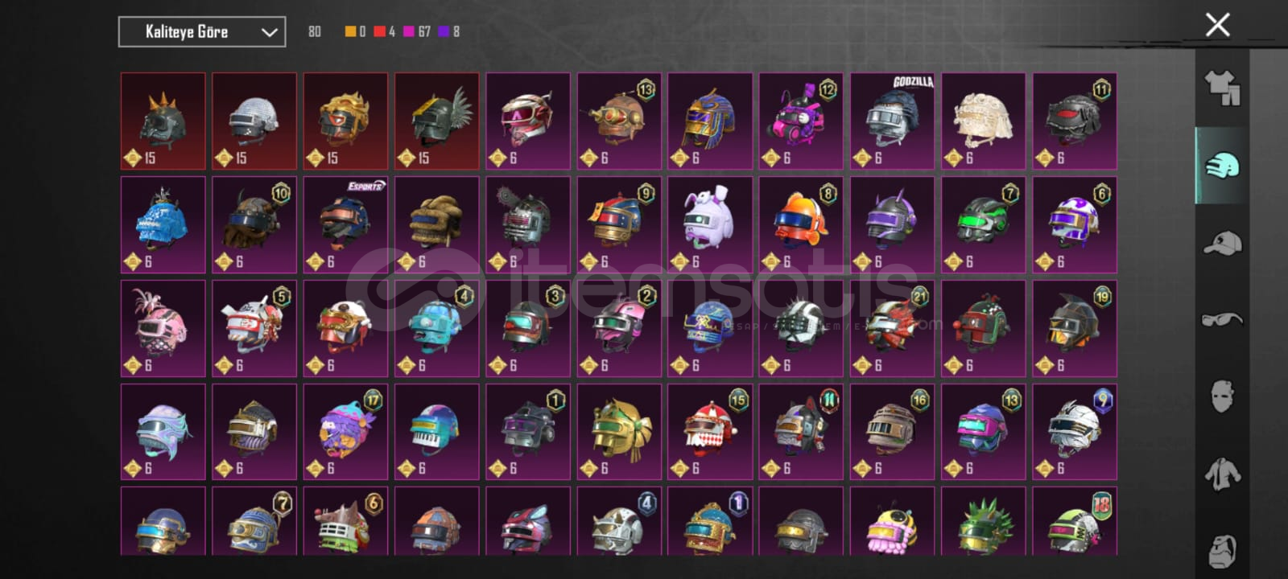The image size is (1288, 579).
Task: Select the blue ice dragon helmet
Action: click(x=163, y=225)
